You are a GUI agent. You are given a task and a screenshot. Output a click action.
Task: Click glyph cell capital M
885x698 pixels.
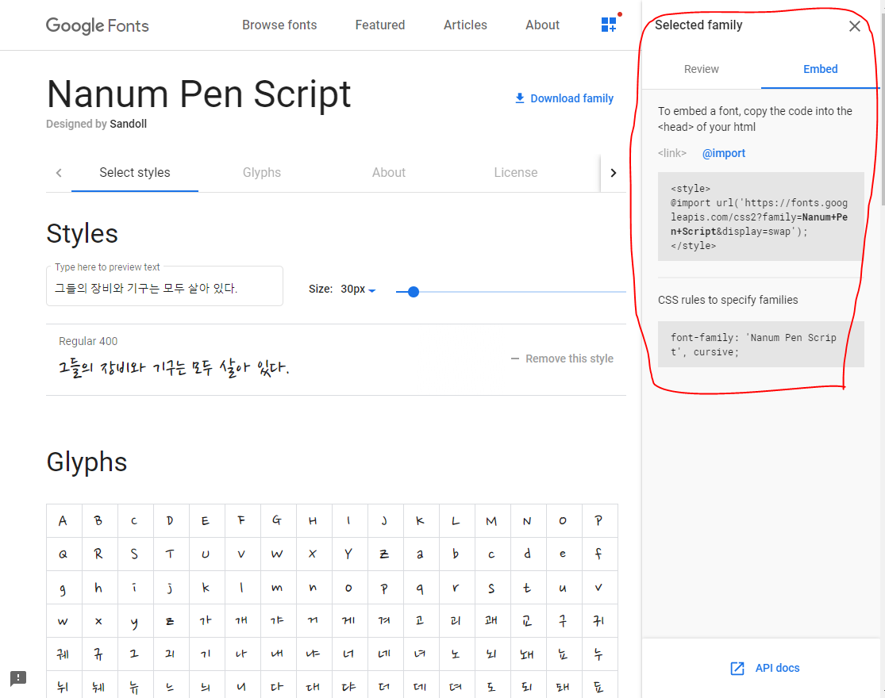492,521
